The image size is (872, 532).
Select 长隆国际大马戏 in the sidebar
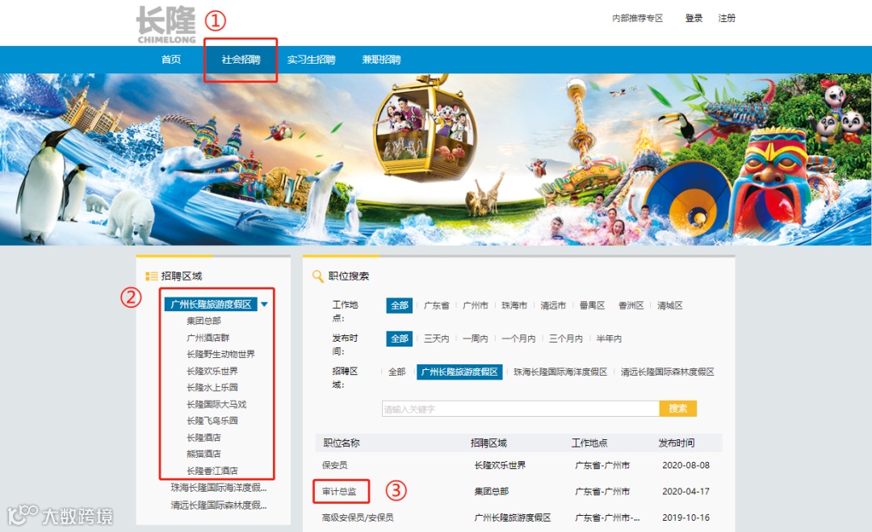pyautogui.click(x=216, y=405)
